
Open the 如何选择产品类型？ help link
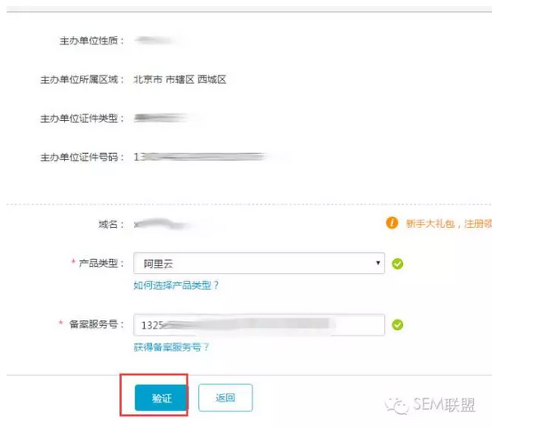pos(176,286)
